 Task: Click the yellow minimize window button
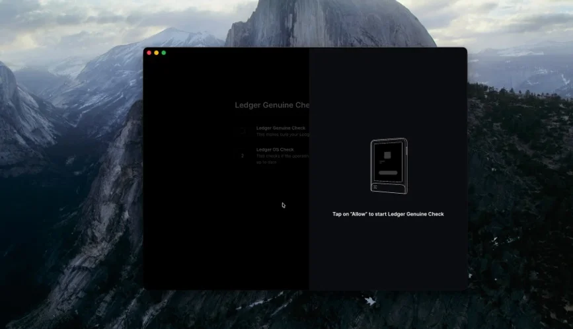point(157,53)
